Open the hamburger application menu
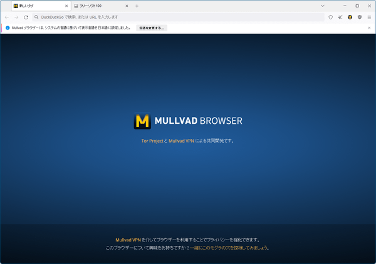Screen dimensions: 376x264 (x=369, y=18)
